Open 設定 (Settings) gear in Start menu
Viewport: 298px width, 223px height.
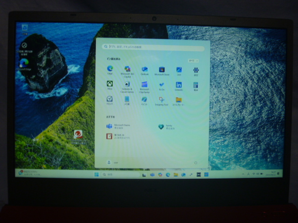pos(196,72)
